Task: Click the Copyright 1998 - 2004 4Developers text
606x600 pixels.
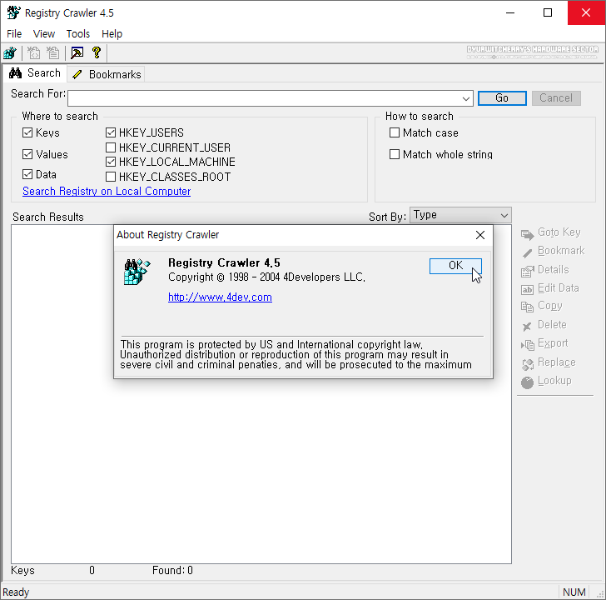Action: coord(266,277)
